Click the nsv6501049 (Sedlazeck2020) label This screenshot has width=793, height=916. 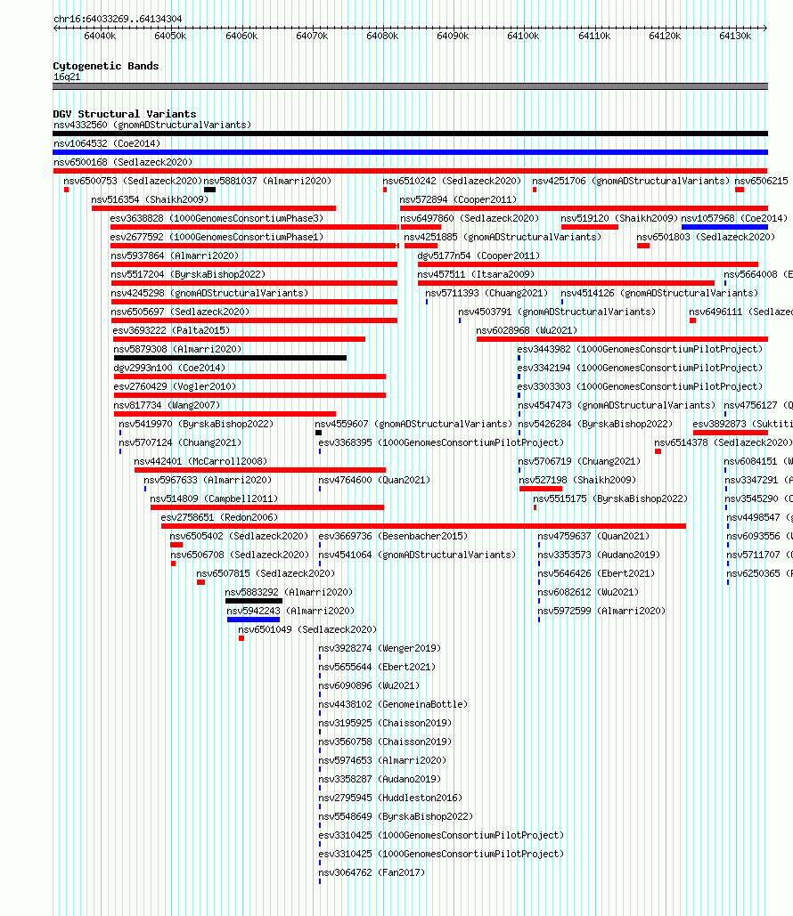tap(307, 629)
